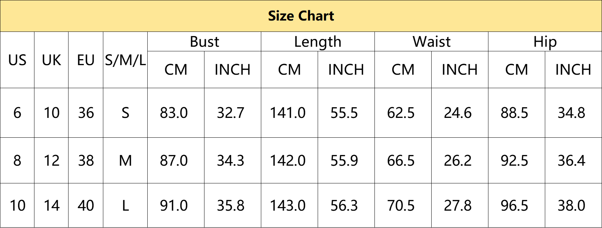602x228 pixels.
Task: Click the Hip header cell
Action: pyautogui.click(x=545, y=42)
